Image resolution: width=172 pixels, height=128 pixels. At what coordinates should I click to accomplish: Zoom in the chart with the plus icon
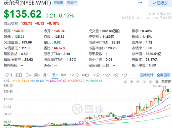[132, 82]
